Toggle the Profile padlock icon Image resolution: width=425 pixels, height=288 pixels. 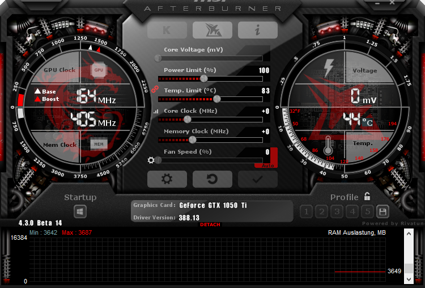(x=367, y=196)
